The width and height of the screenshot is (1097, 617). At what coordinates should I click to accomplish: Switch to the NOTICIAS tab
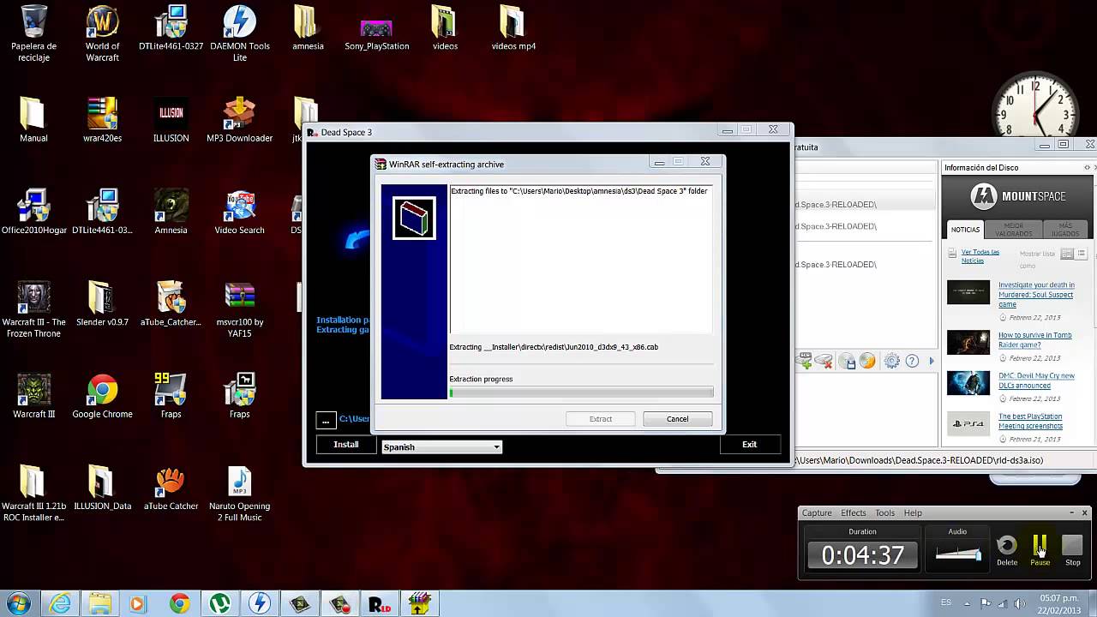click(965, 230)
